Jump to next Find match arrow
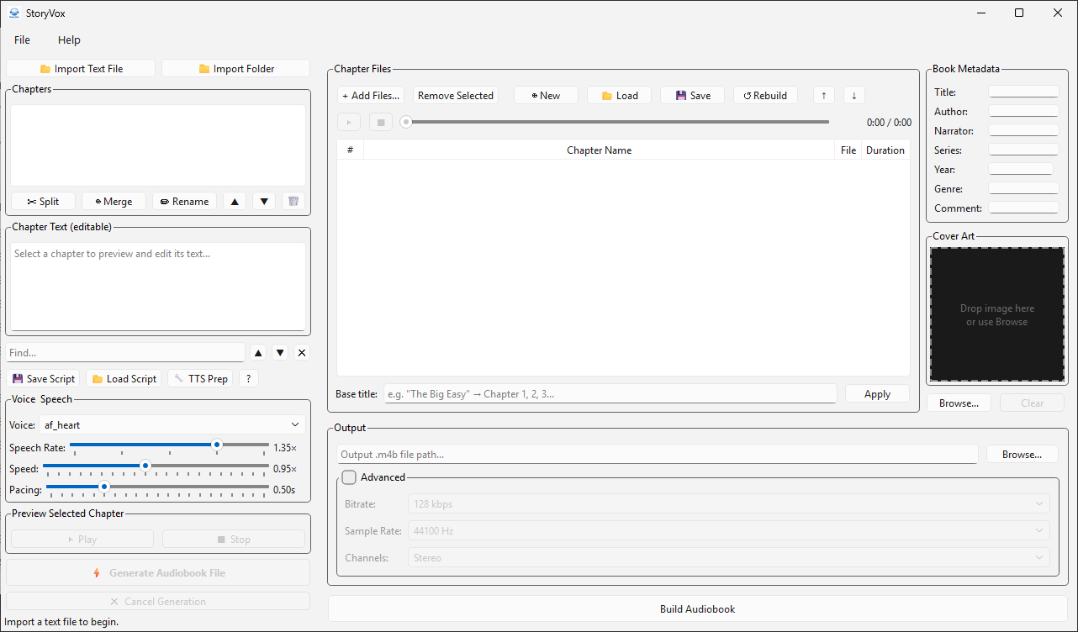The height and width of the screenshot is (632, 1078). click(x=281, y=353)
